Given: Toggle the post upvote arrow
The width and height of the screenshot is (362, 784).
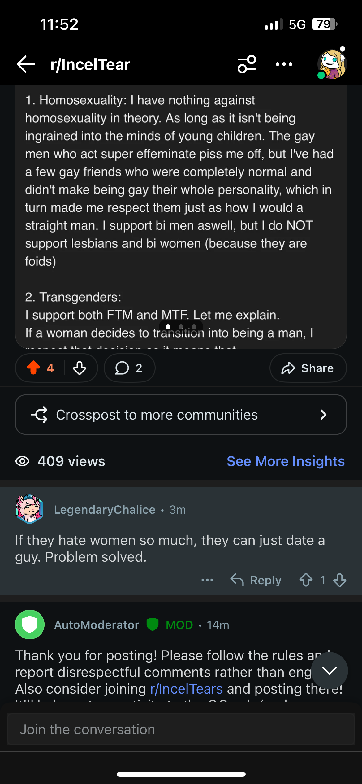Looking at the screenshot, I should (33, 368).
